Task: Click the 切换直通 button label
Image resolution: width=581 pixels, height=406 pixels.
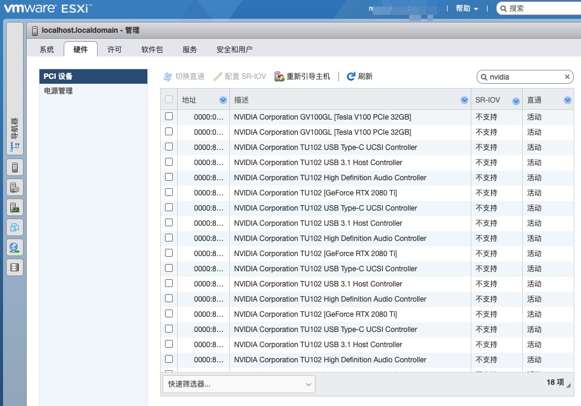Action: pos(190,76)
